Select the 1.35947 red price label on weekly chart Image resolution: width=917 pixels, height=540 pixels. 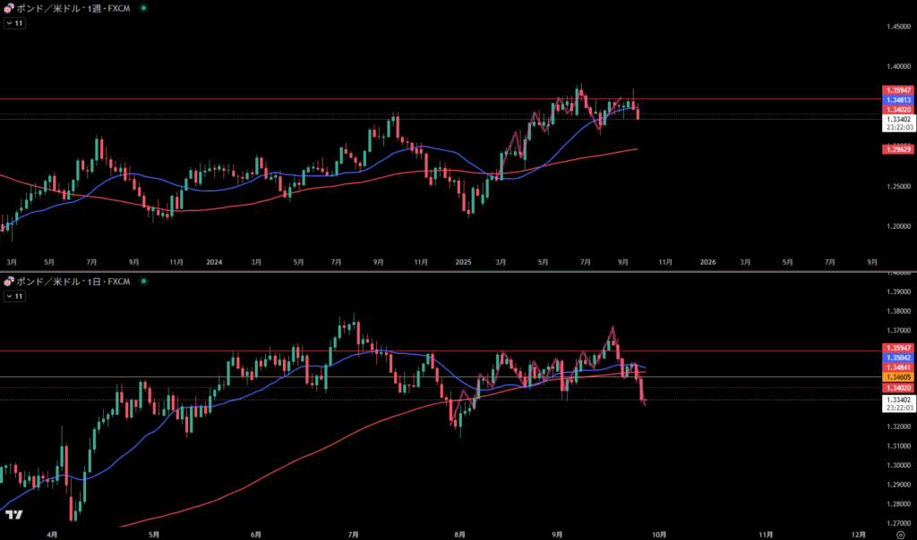click(x=898, y=90)
